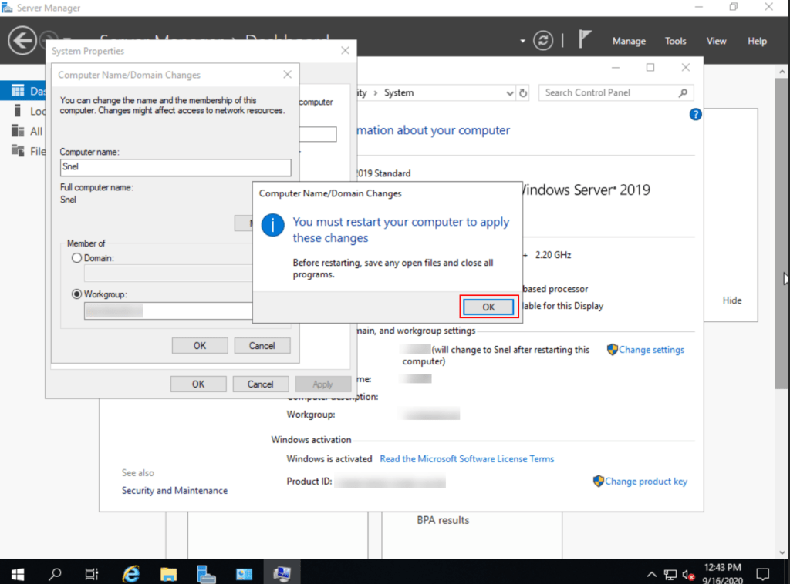
Task: Click the back navigation arrow in Server Manager
Action: [x=22, y=40]
